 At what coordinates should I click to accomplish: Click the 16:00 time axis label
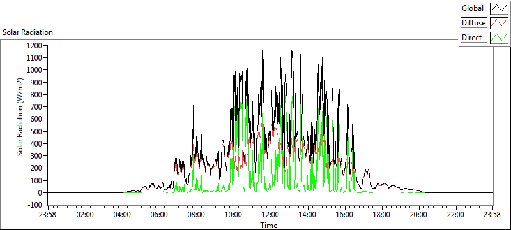(x=344, y=215)
